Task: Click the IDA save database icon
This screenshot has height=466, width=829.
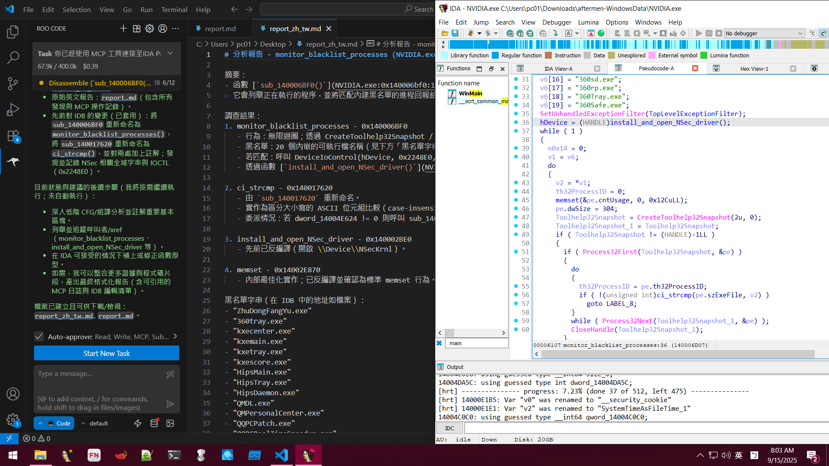Action: pyautogui.click(x=455, y=33)
